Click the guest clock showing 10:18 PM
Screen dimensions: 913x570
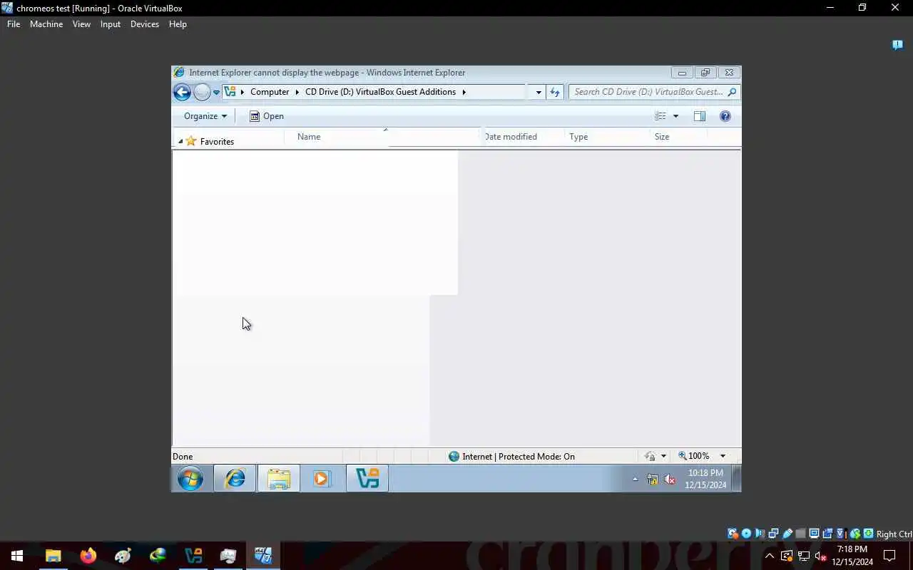[705, 479]
